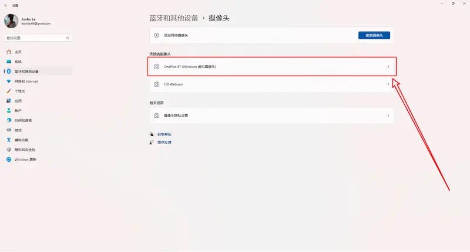Go to 系统 in the sidebar
Image resolution: width=470 pixels, height=252 pixels.
click(x=18, y=62)
